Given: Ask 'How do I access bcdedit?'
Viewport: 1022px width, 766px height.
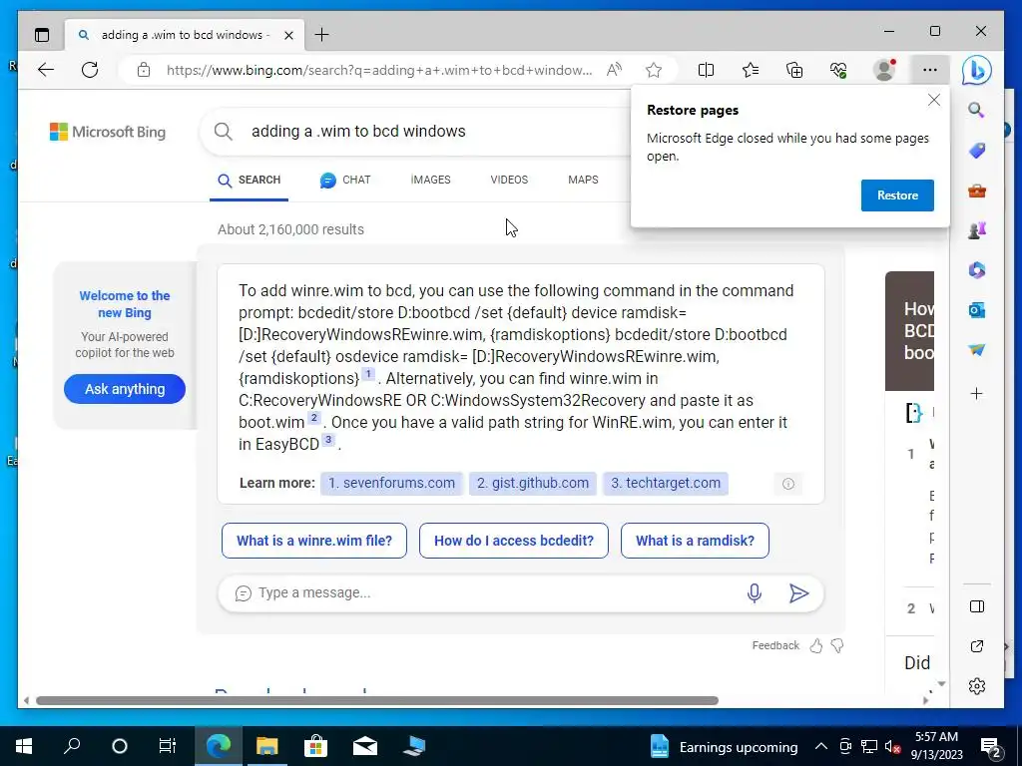Looking at the screenshot, I should tap(514, 541).
